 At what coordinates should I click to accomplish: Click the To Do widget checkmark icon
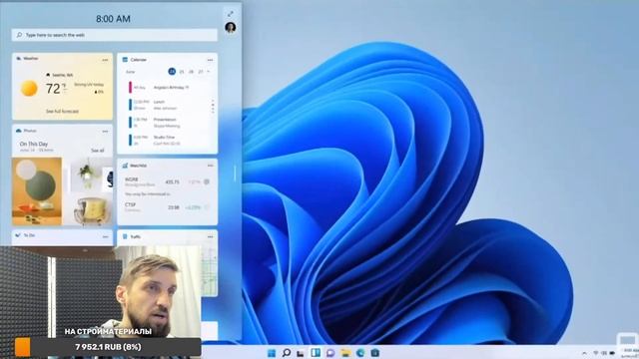(18, 235)
